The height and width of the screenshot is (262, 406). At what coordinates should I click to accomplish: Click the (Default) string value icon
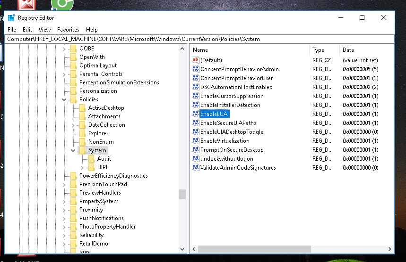(x=196, y=60)
